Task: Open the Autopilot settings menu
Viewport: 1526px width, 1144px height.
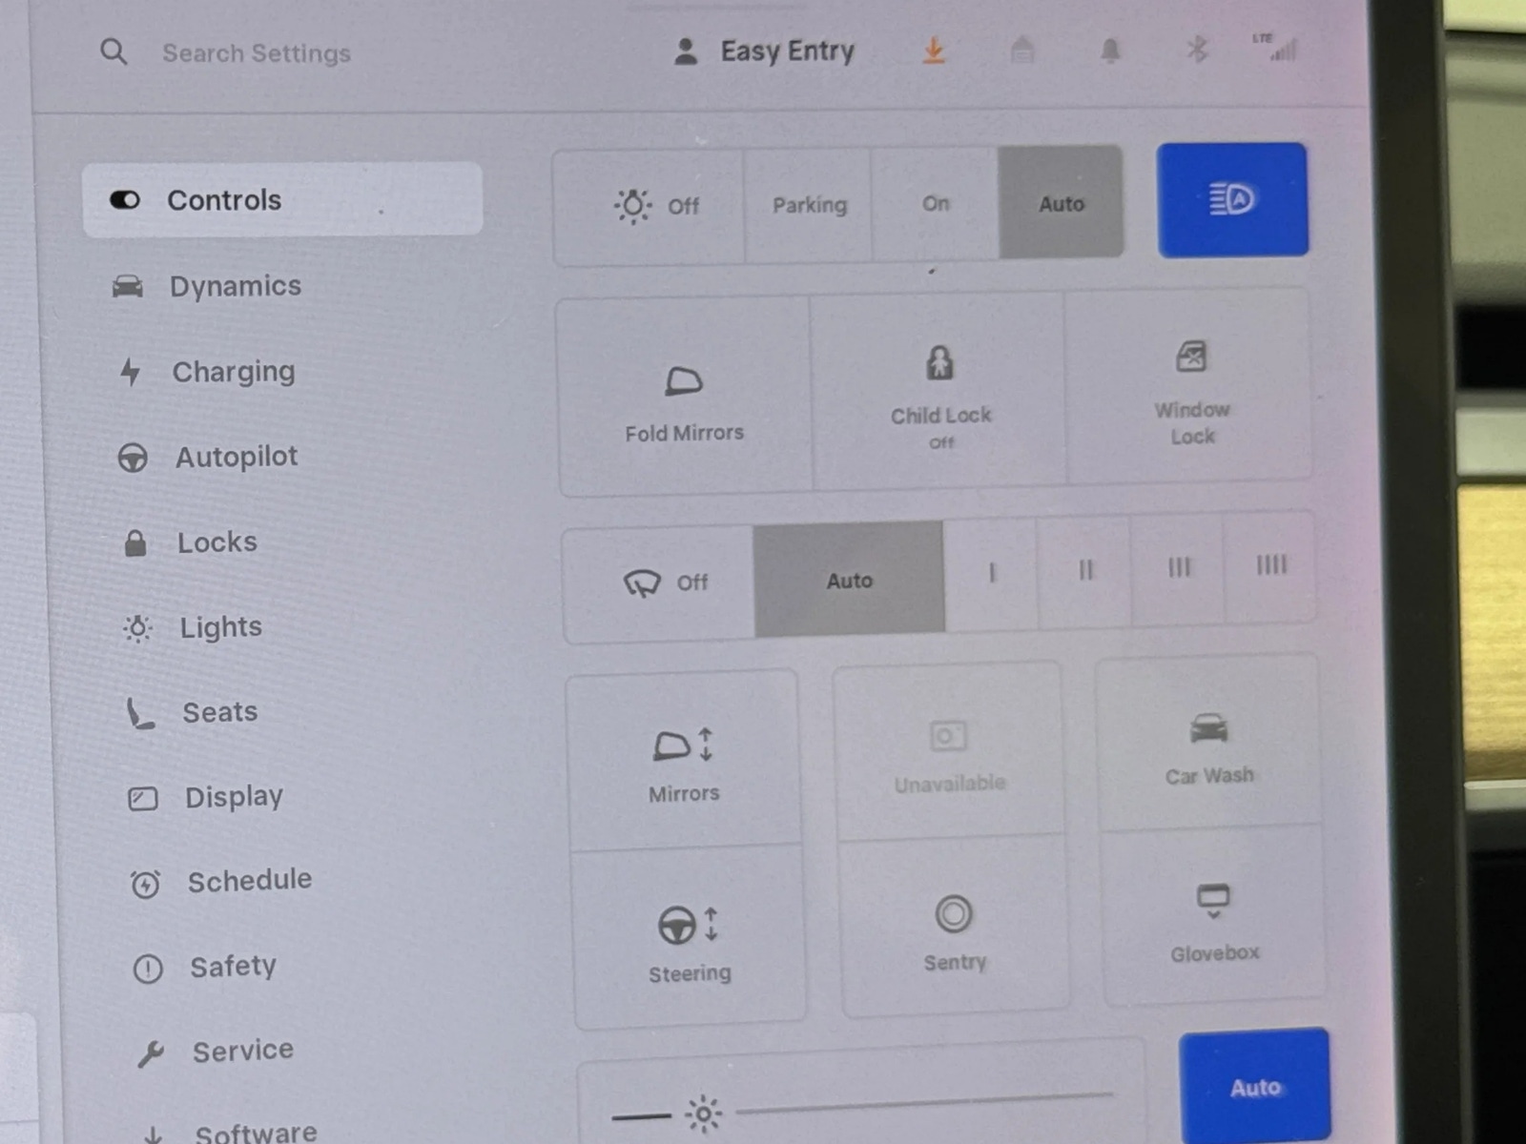Action: pyautogui.click(x=236, y=458)
